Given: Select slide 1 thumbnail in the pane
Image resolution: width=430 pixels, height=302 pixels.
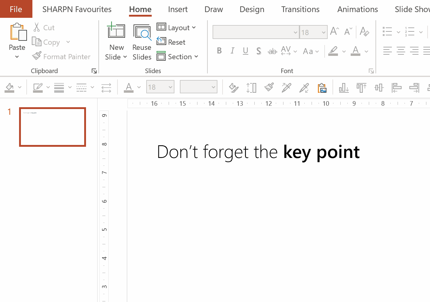Looking at the screenshot, I should pyautogui.click(x=52, y=127).
